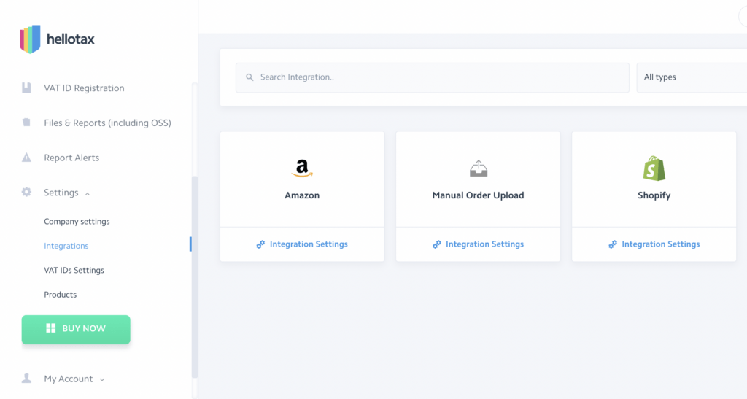Screen dimensions: 747x399
Task: Open the Products submenu item
Action: point(60,294)
